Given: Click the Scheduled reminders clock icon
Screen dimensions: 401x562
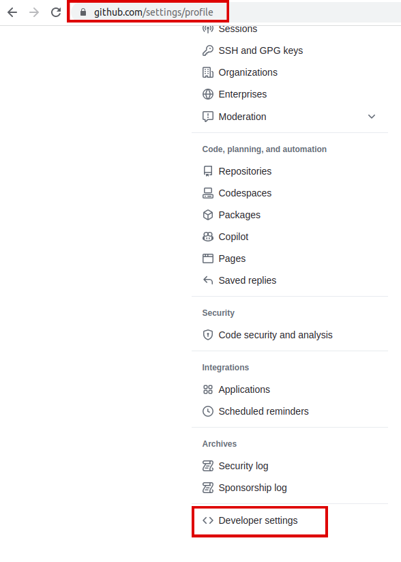Looking at the screenshot, I should (x=207, y=411).
